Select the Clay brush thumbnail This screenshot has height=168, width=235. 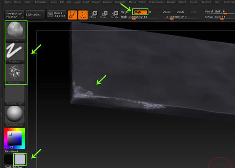coord(15,31)
